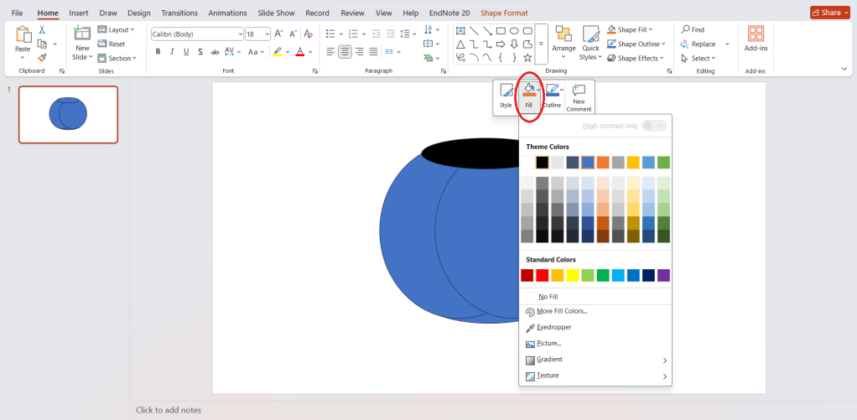Screen dimensions: 857x420
Task: Click the Add-ins icon on the ribbon
Action: tap(756, 39)
